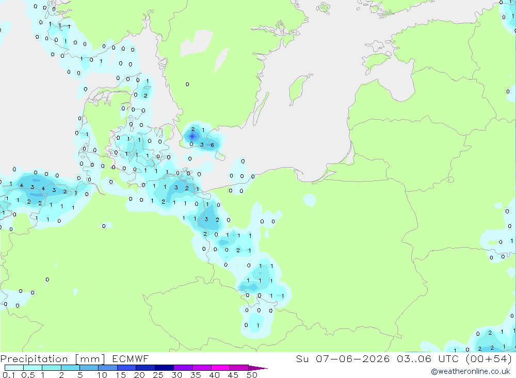Click the weatheronline.co.uk copyright link
Viewport: 516px width, 378px height.
pos(471,371)
